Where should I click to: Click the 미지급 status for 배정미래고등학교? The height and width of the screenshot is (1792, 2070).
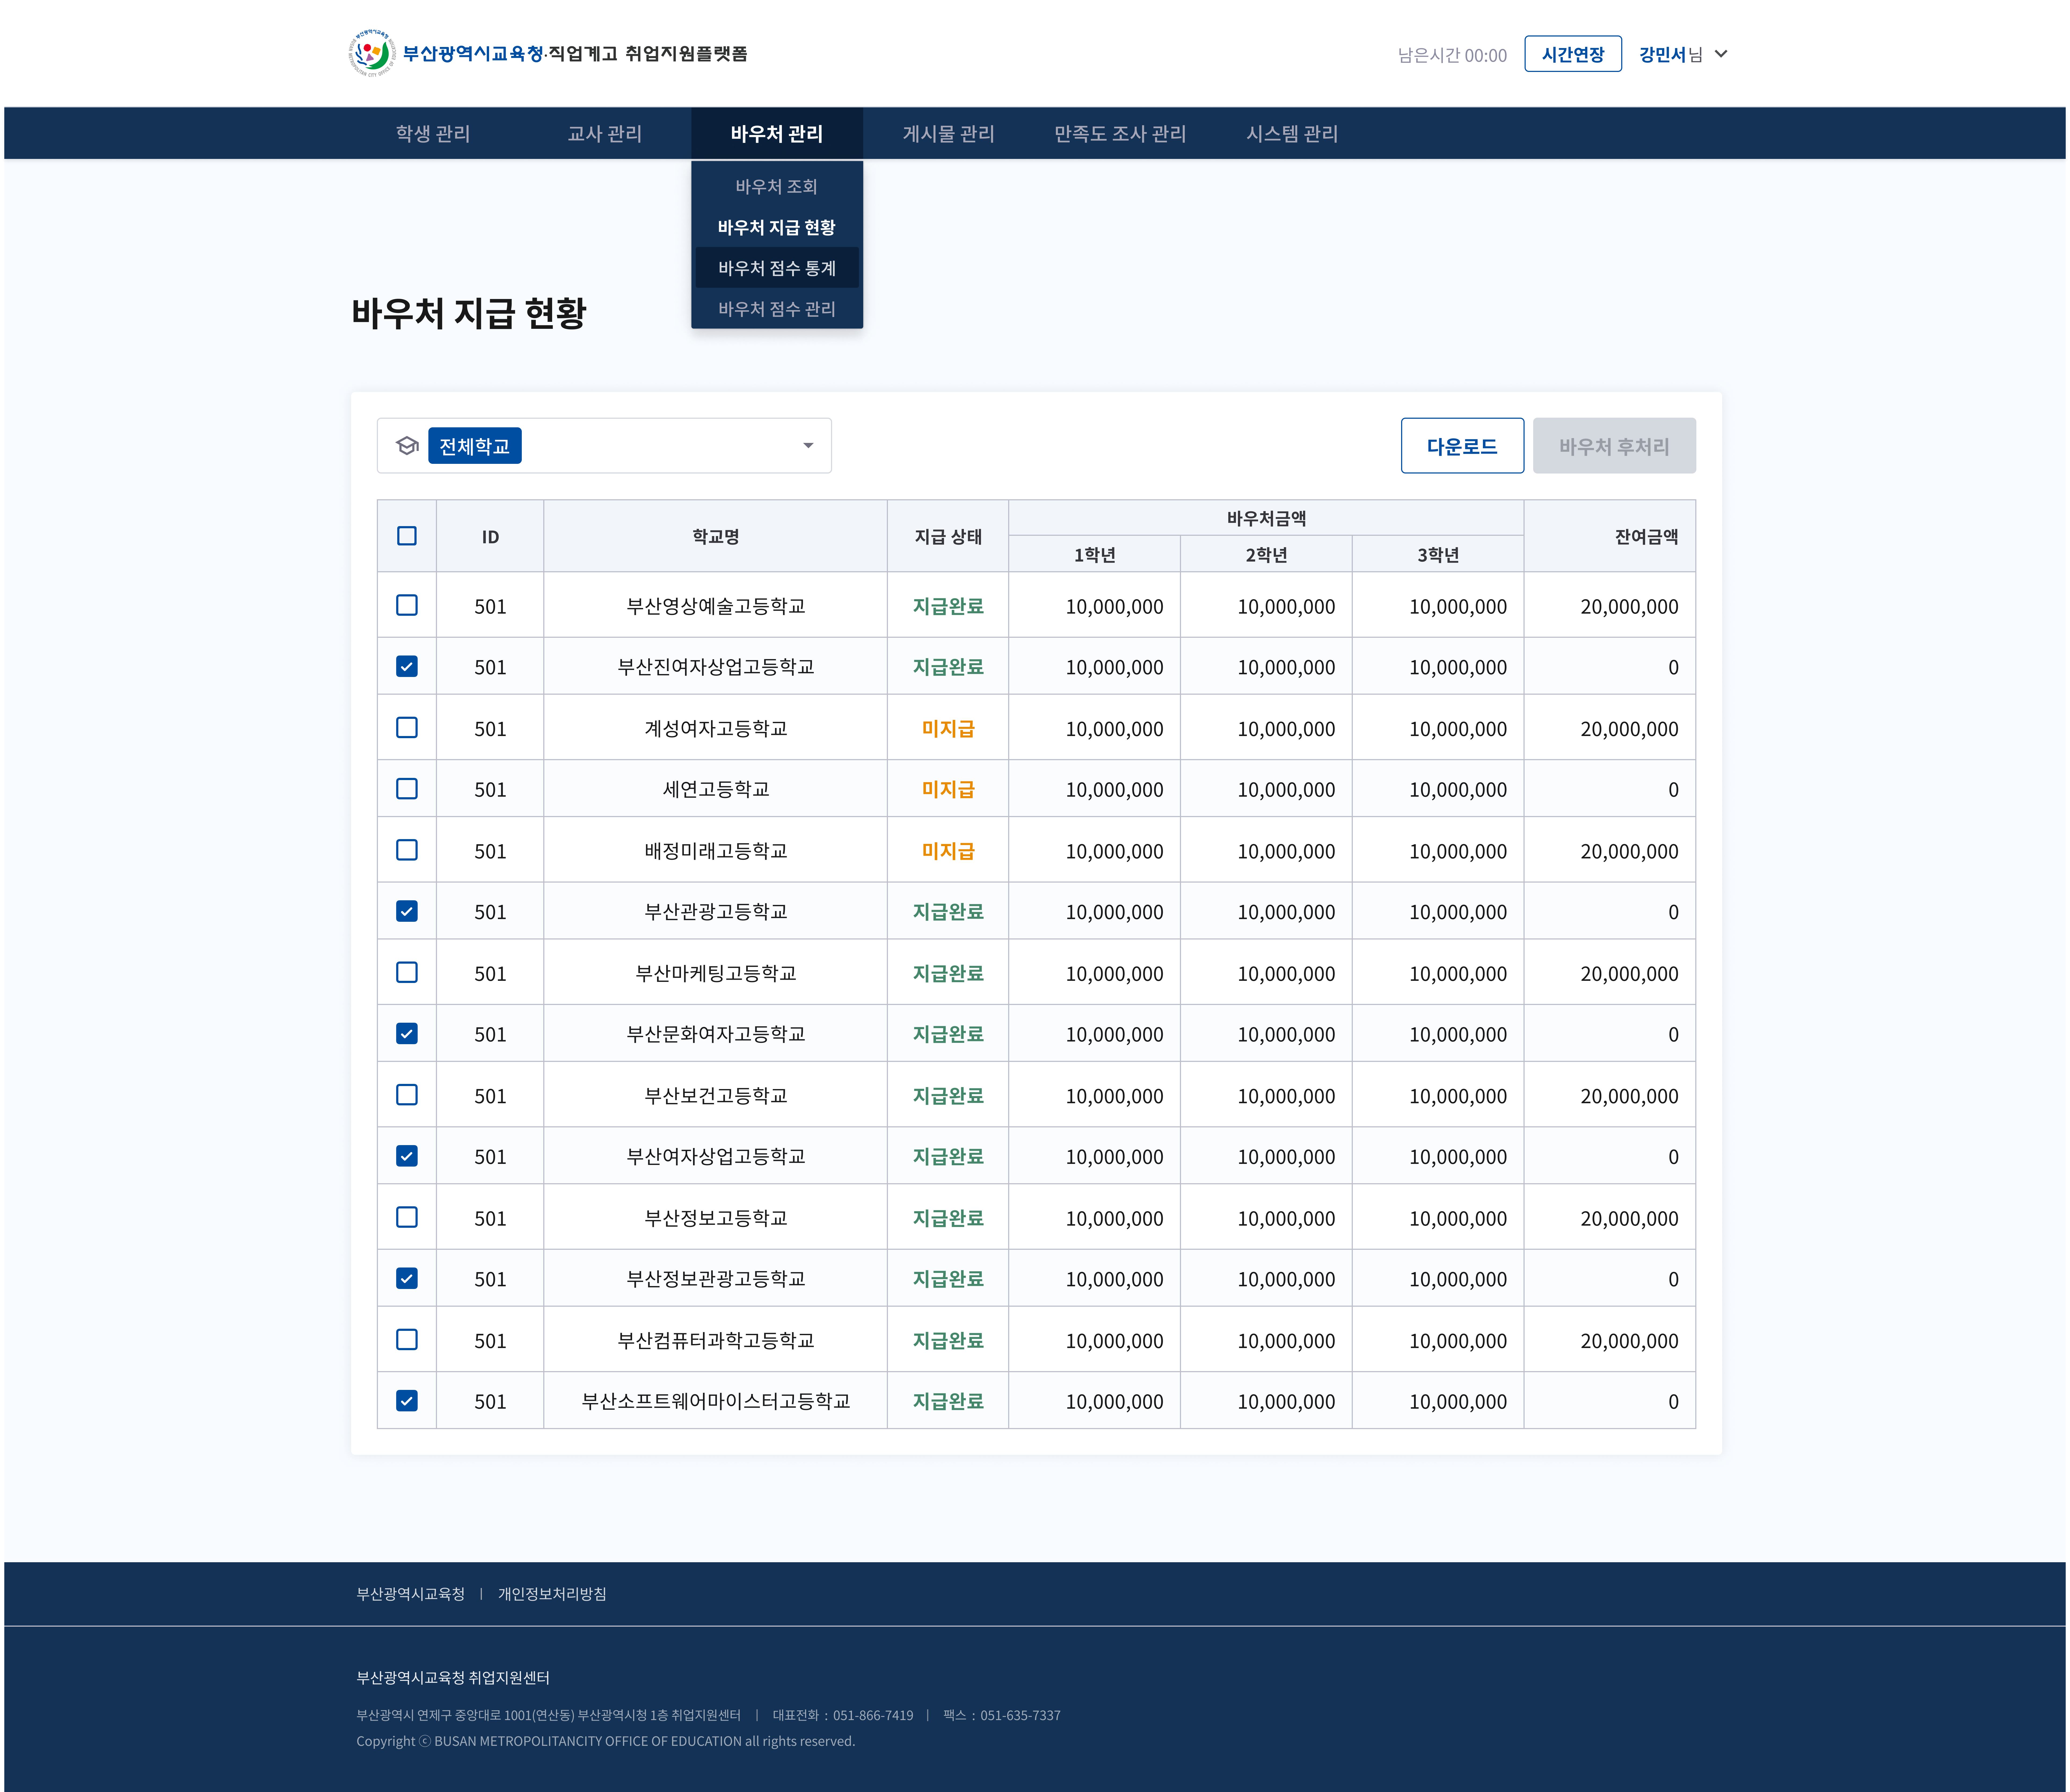coord(948,851)
